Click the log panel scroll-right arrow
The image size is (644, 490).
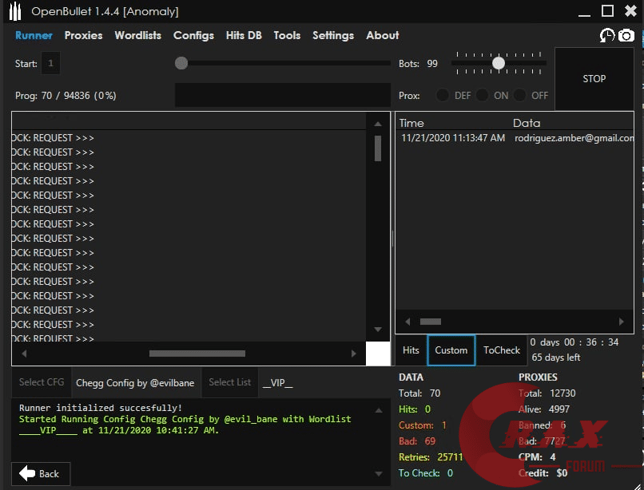click(355, 353)
